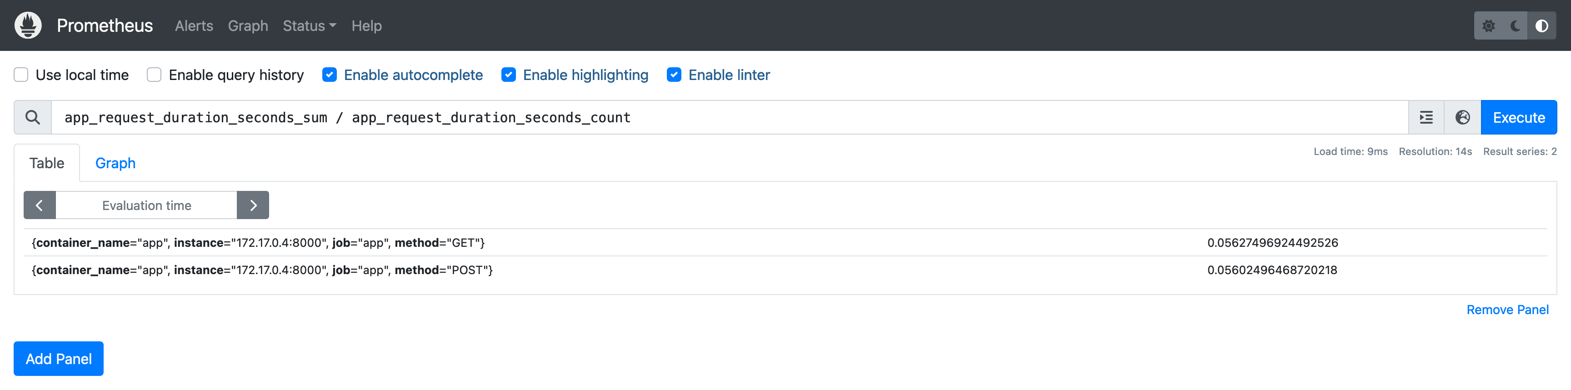Check Enable query history
The image size is (1571, 390).
(x=154, y=75)
